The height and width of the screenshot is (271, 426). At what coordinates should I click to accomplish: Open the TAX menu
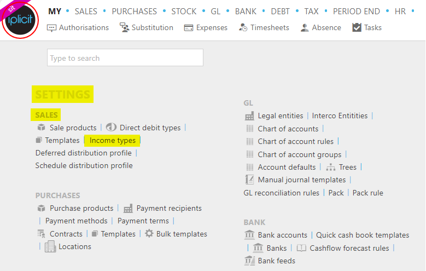pos(311,11)
